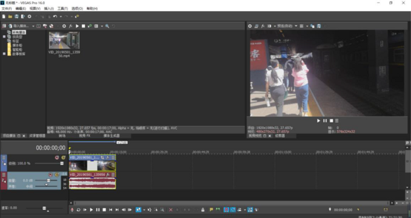
Task: Select the first media bin tree item
Action: click(x=19, y=32)
